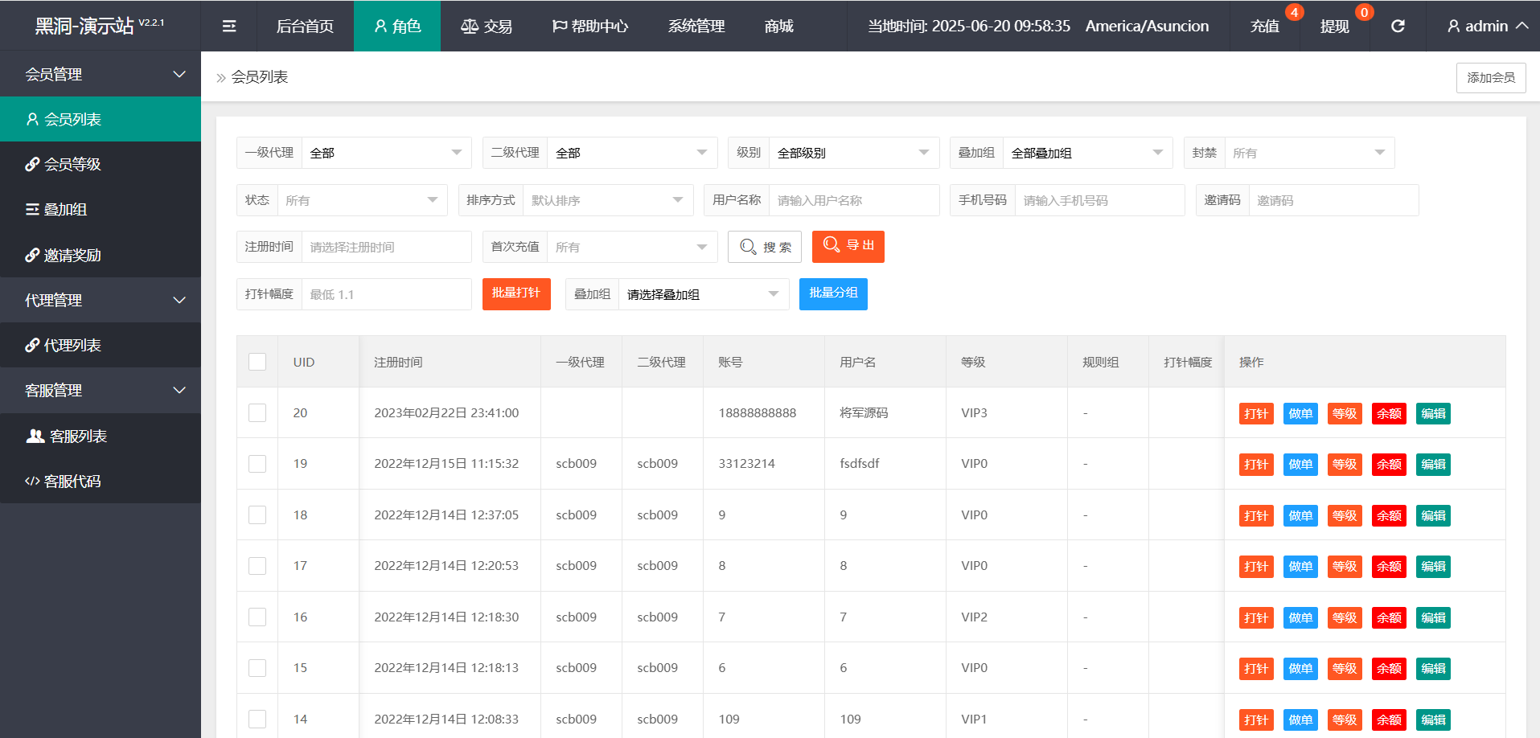Image resolution: width=1540 pixels, height=738 pixels.
Task: Collapse the 会员管理 sidebar group
Action: coord(101,74)
